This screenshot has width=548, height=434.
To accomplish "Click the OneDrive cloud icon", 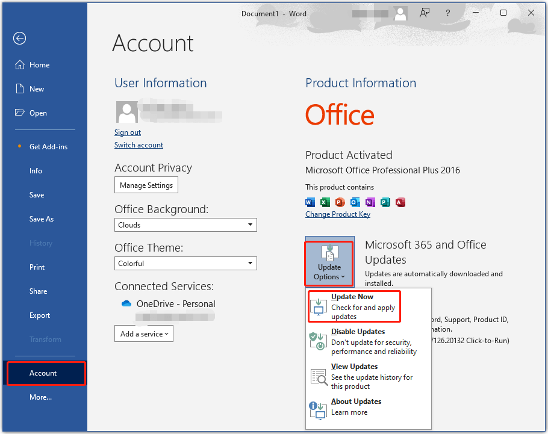I will click(126, 304).
